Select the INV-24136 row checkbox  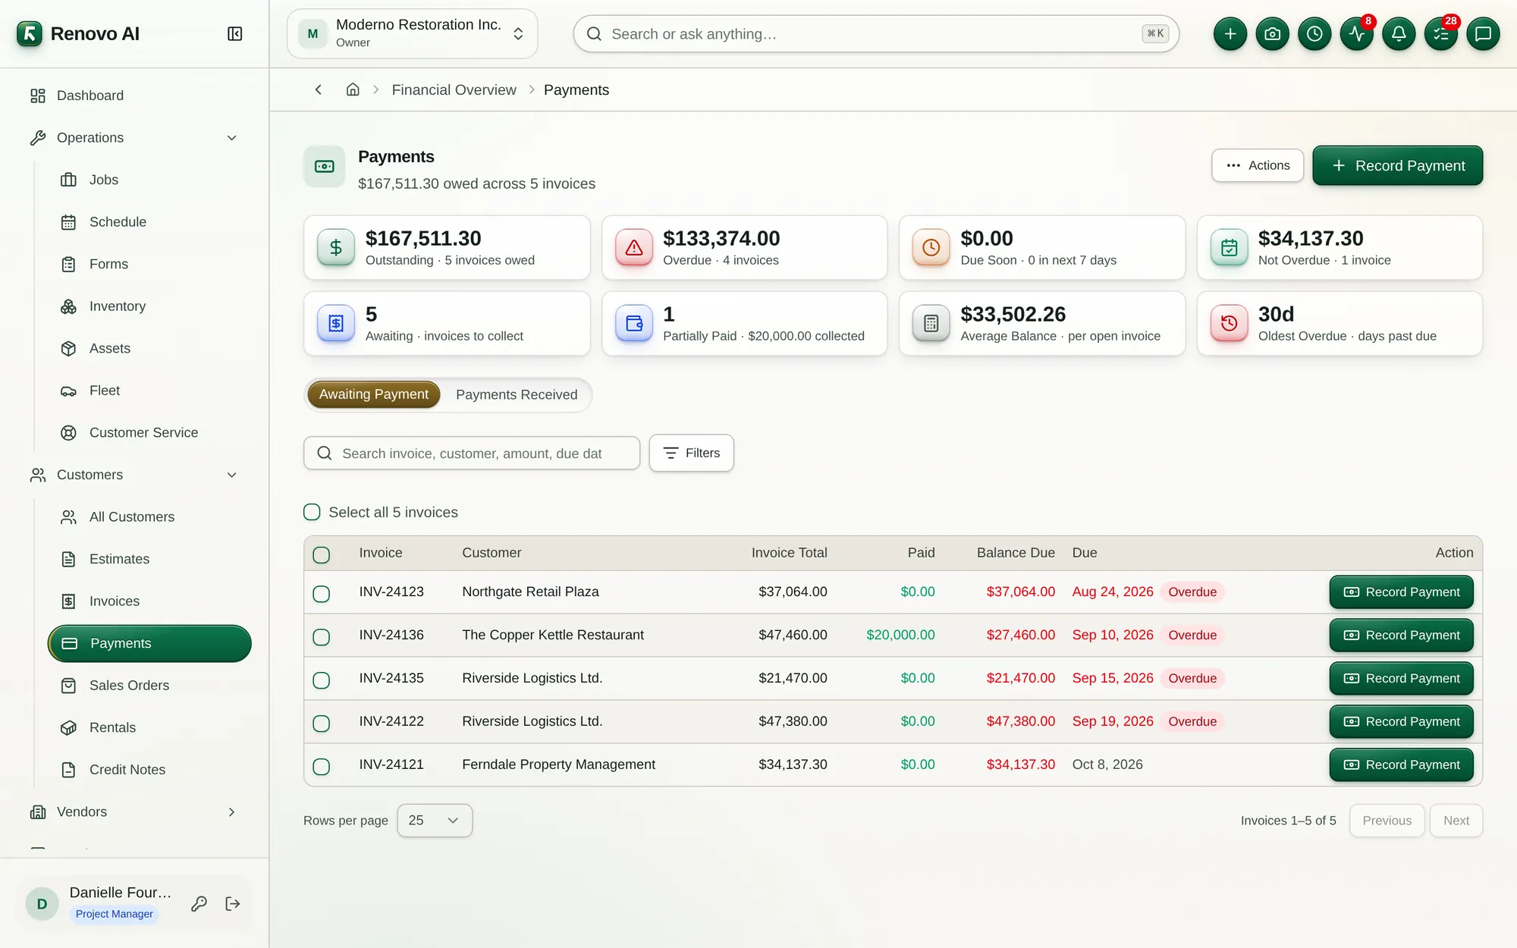click(322, 636)
